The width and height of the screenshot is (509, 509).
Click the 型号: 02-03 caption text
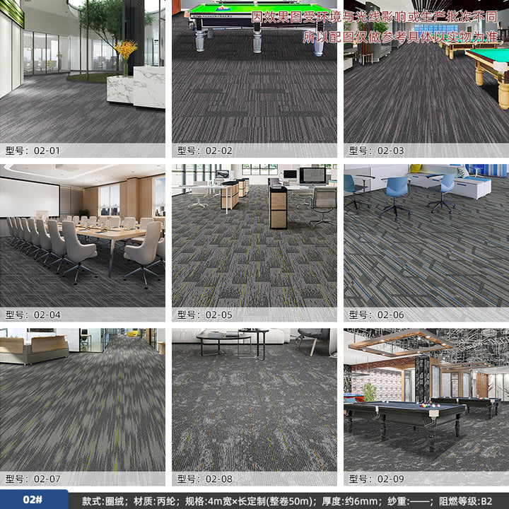(377, 151)
